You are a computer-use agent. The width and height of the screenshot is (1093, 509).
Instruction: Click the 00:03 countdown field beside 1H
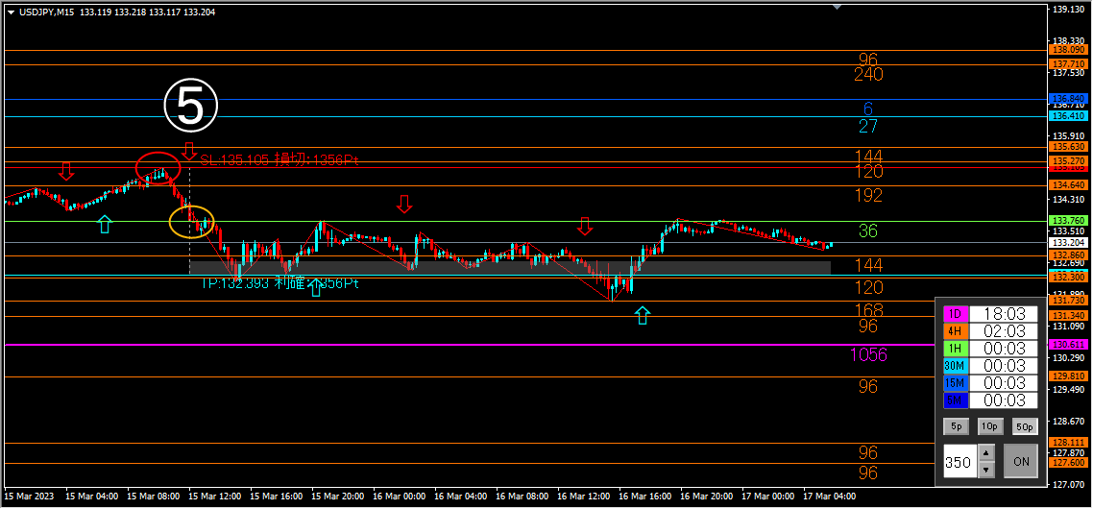pyautogui.click(x=1003, y=349)
